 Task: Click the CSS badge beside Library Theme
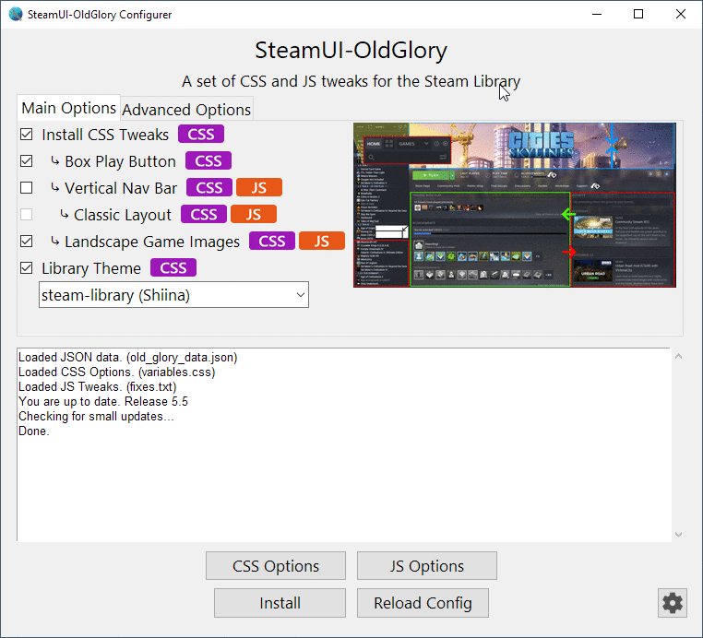tap(173, 267)
